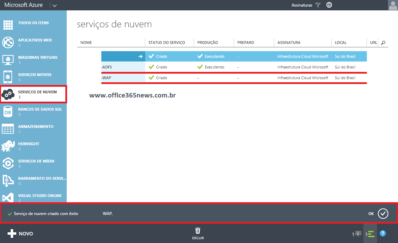
Task: Click Infraestrutura Cloud Microsoft in -ADFS row
Action: [303, 67]
